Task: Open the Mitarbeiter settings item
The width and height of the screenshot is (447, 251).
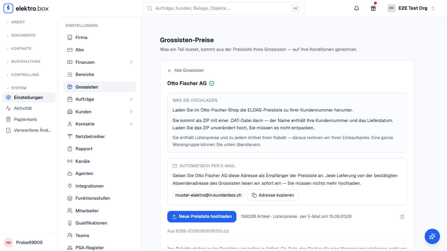Action: [x=100, y=211]
